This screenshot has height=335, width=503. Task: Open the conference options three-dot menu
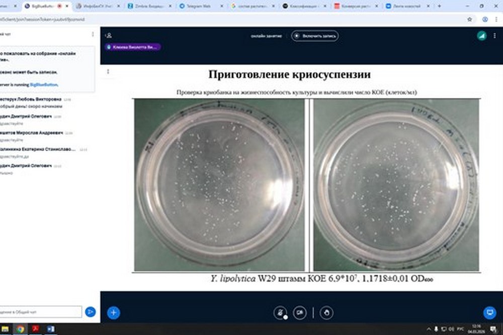494,36
